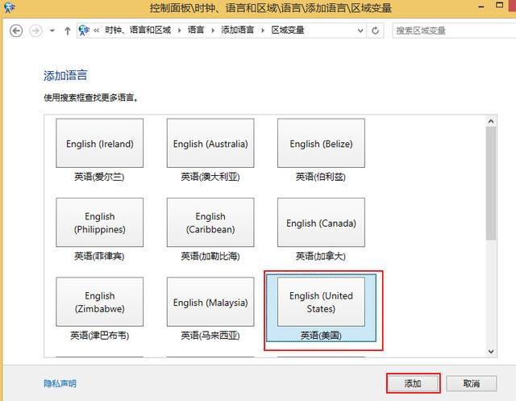Go up one folder level
Viewport: 516px width, 401px height.
coord(68,31)
